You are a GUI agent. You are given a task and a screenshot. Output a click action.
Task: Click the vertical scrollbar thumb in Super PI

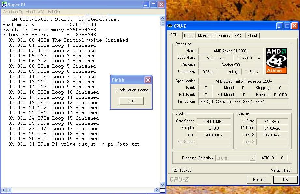(x=162, y=23)
